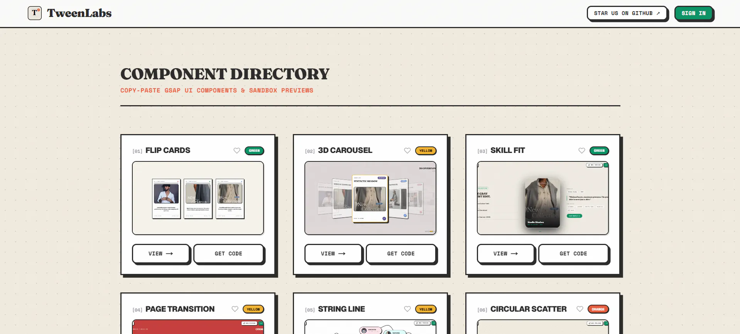Select the String Line title
740x334 pixels.
tap(341, 309)
